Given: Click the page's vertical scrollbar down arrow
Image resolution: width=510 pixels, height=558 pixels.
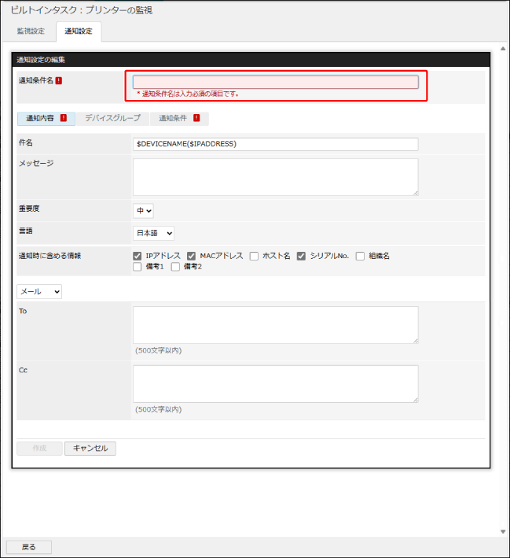Looking at the screenshot, I should (503, 532).
